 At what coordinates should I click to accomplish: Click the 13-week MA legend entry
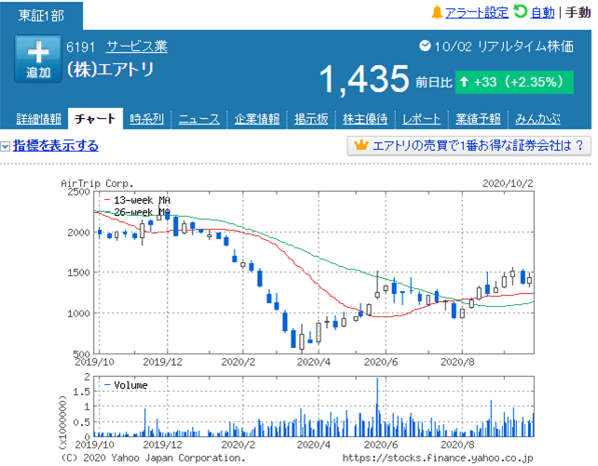click(137, 200)
